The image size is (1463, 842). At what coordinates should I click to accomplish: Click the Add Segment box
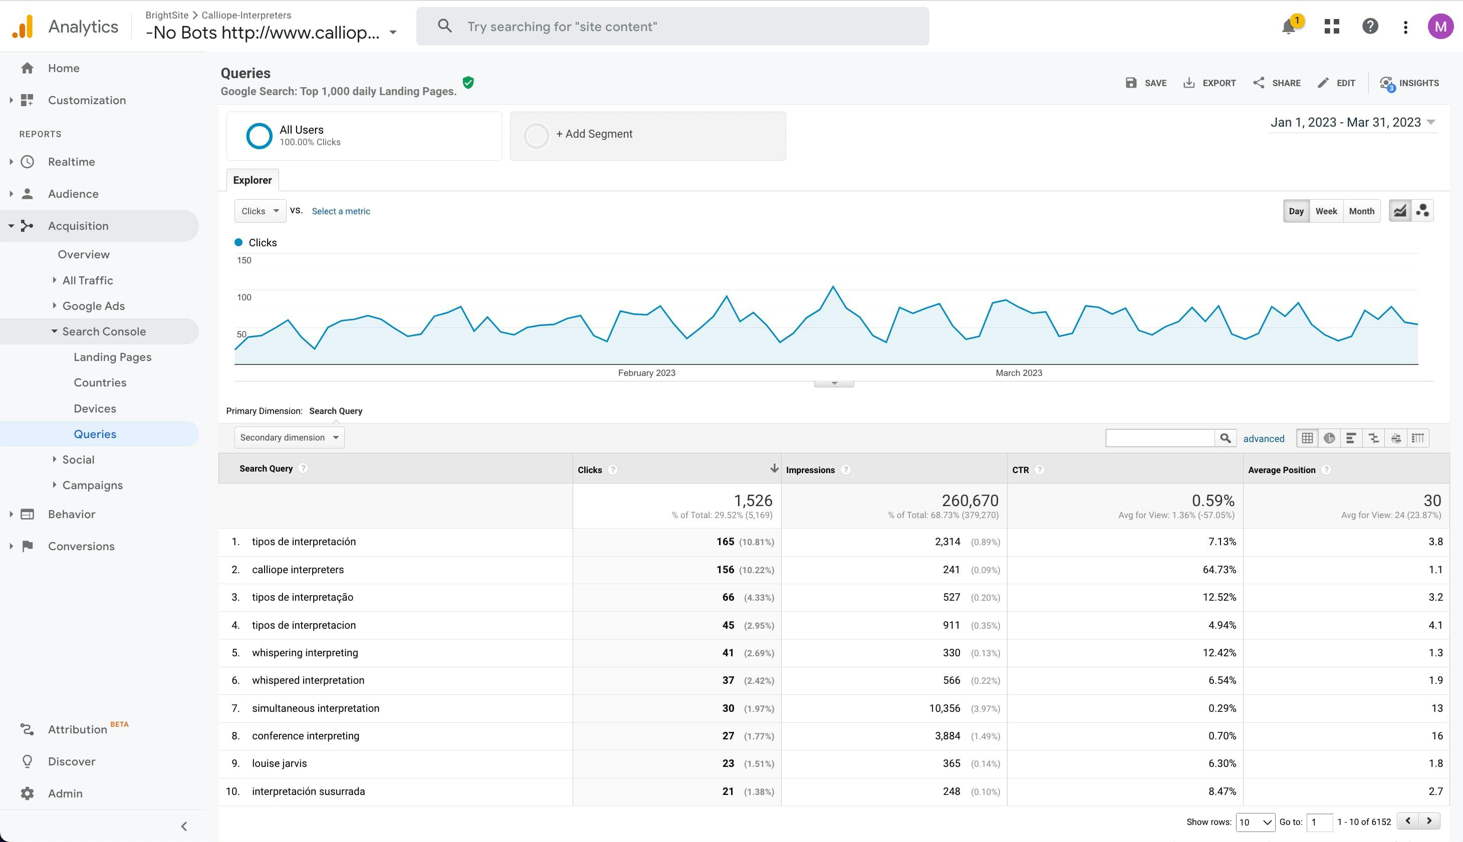click(x=647, y=135)
